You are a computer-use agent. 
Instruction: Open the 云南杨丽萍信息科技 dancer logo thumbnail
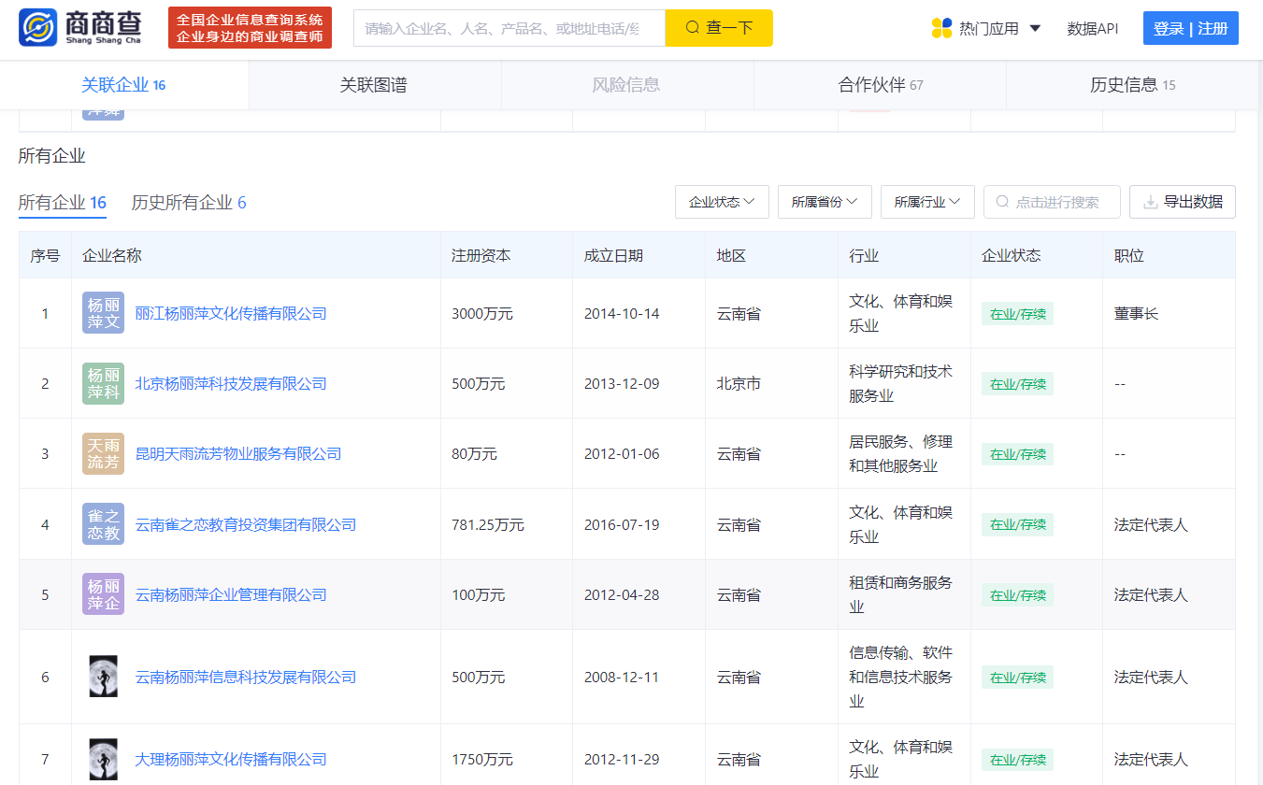[103, 677]
